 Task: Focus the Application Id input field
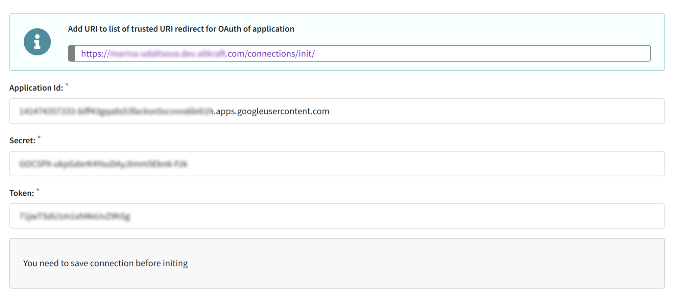337,111
